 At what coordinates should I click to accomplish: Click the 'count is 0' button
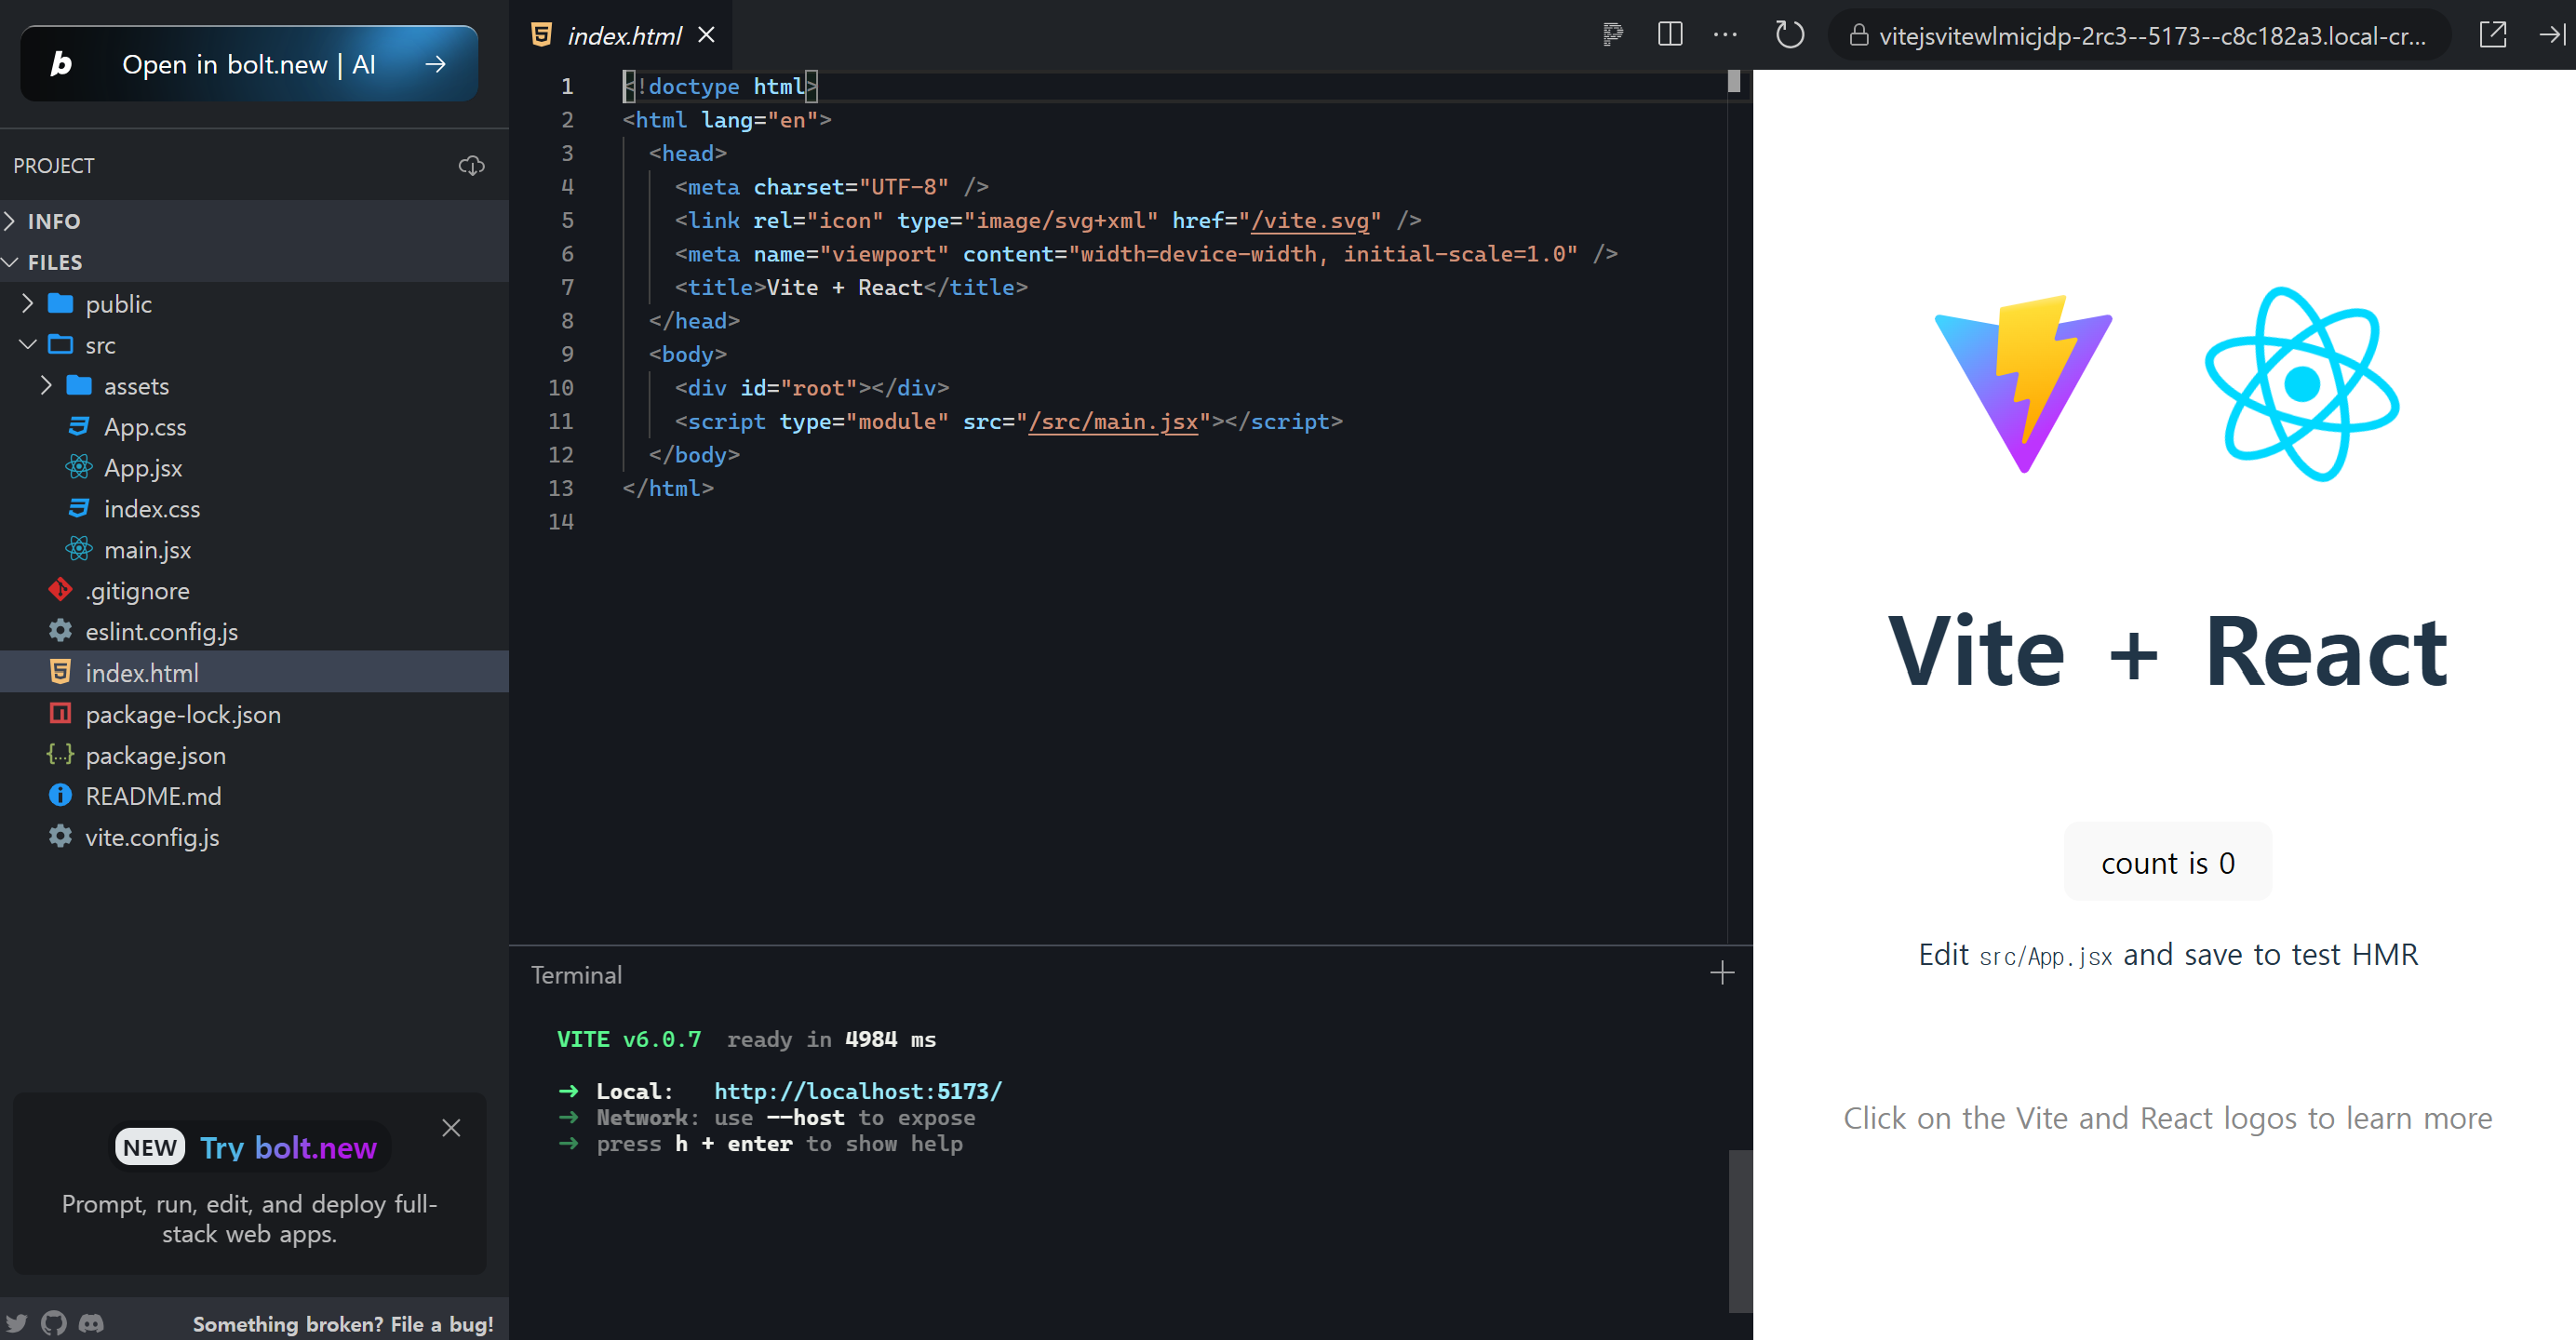pos(2167,862)
